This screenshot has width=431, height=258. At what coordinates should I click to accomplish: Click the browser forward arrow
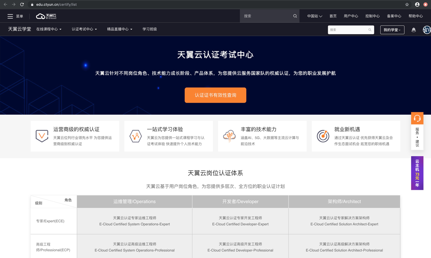[14, 4]
